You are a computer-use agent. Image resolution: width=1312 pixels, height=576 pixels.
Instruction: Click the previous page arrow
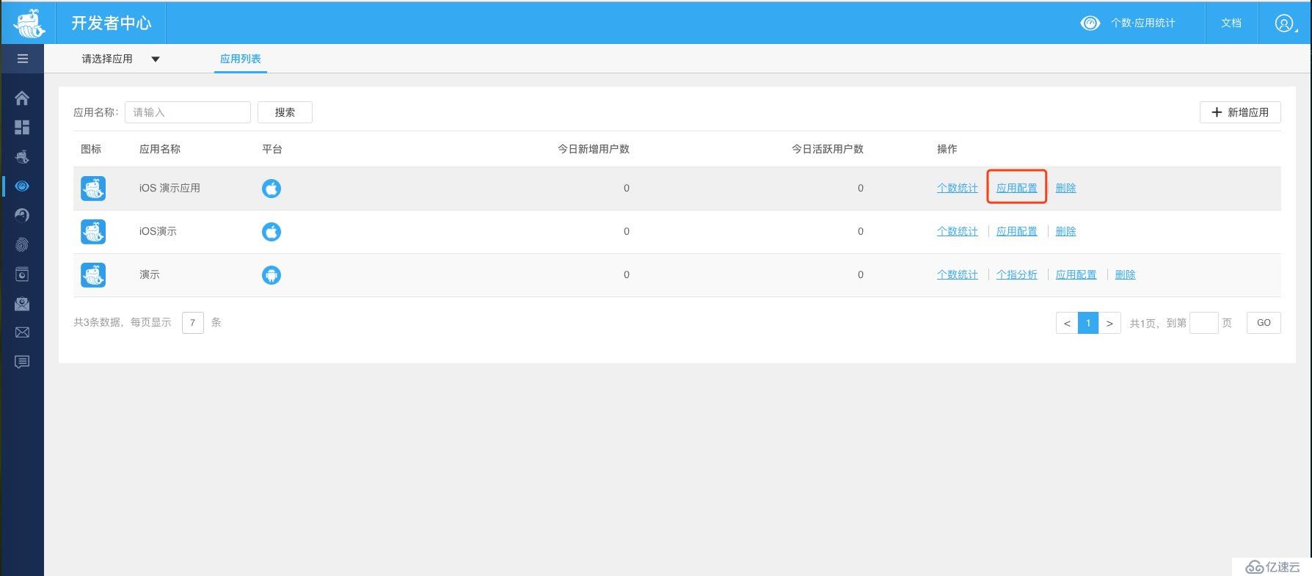(x=1067, y=323)
